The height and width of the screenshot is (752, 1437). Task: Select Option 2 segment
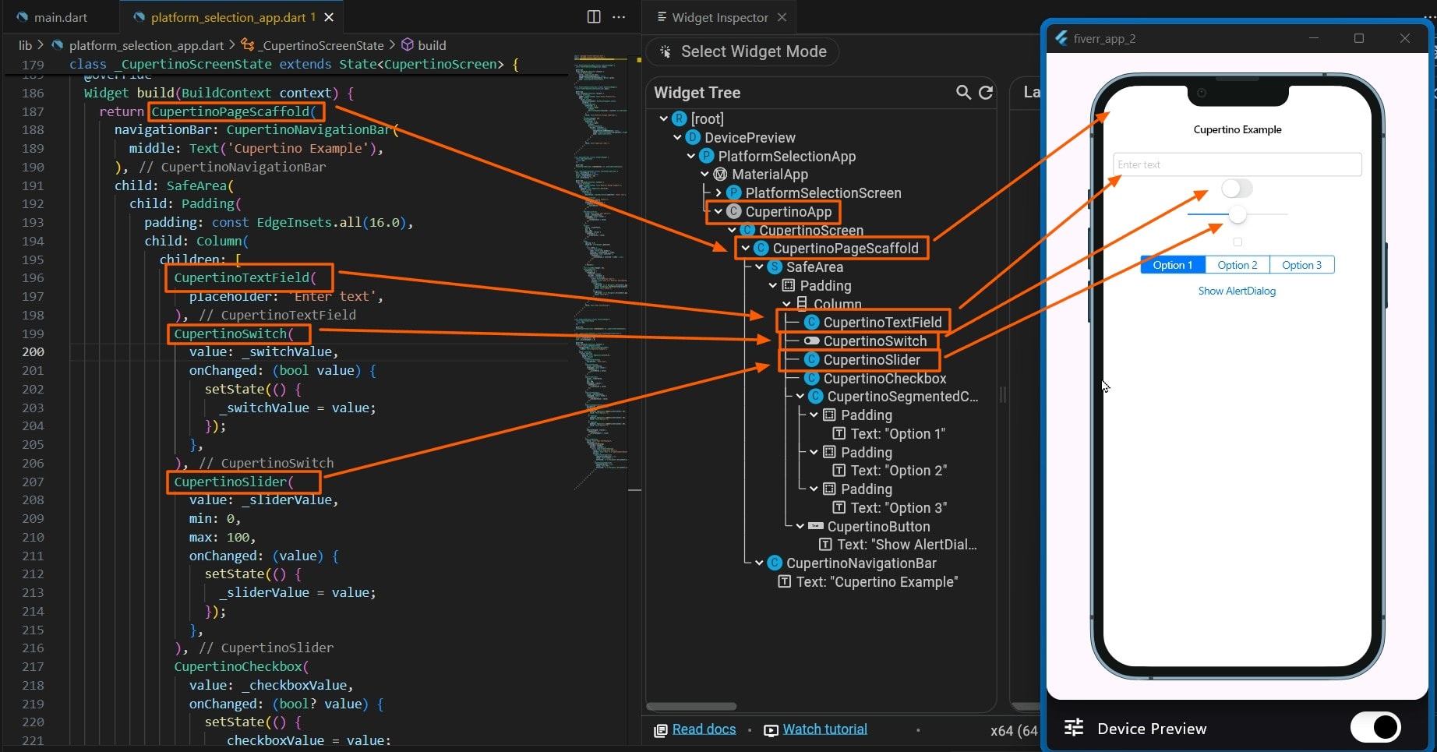tap(1238, 265)
